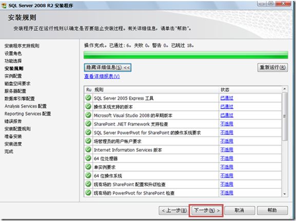Open 不适用 link for SharePoint 配置和升级检查

pyautogui.click(x=227, y=184)
